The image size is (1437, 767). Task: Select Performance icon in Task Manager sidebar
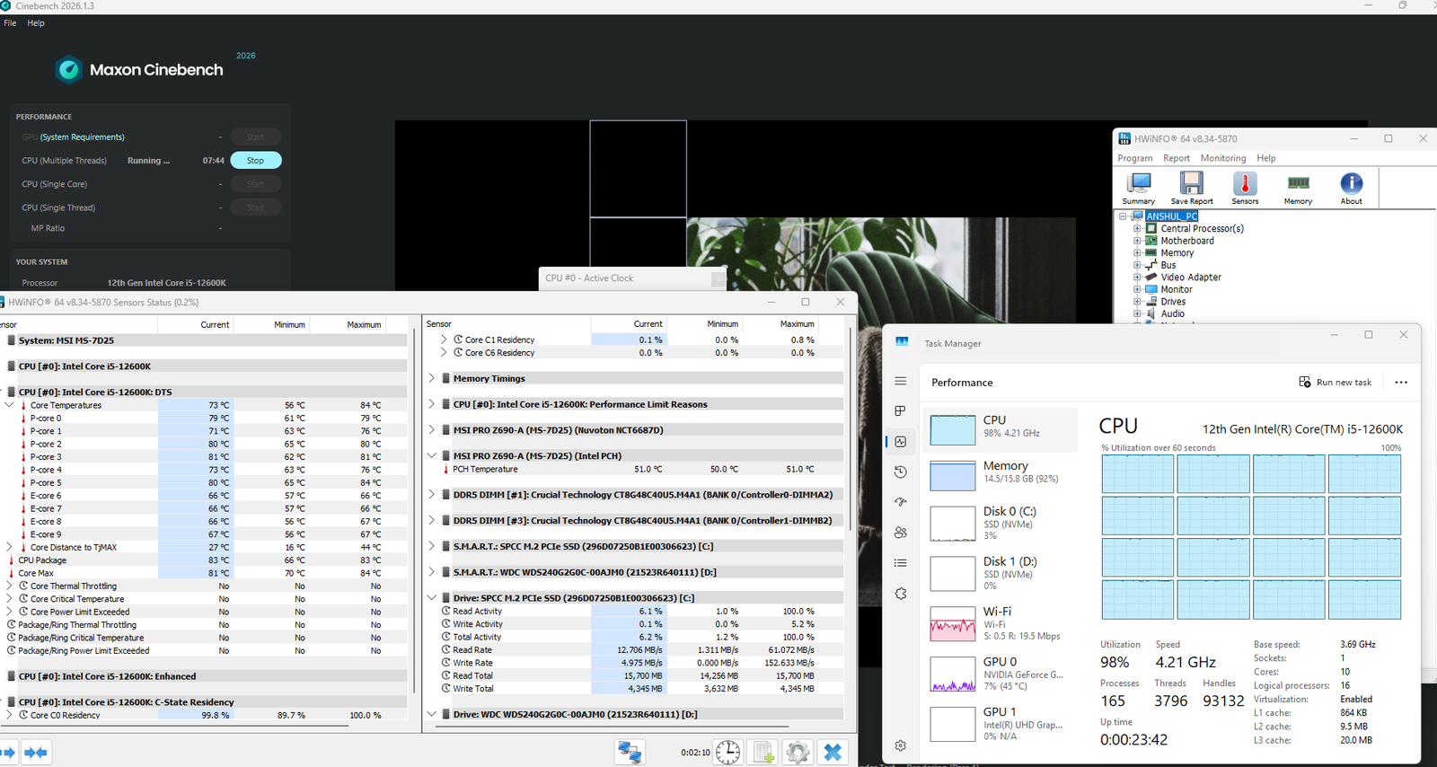coord(901,442)
